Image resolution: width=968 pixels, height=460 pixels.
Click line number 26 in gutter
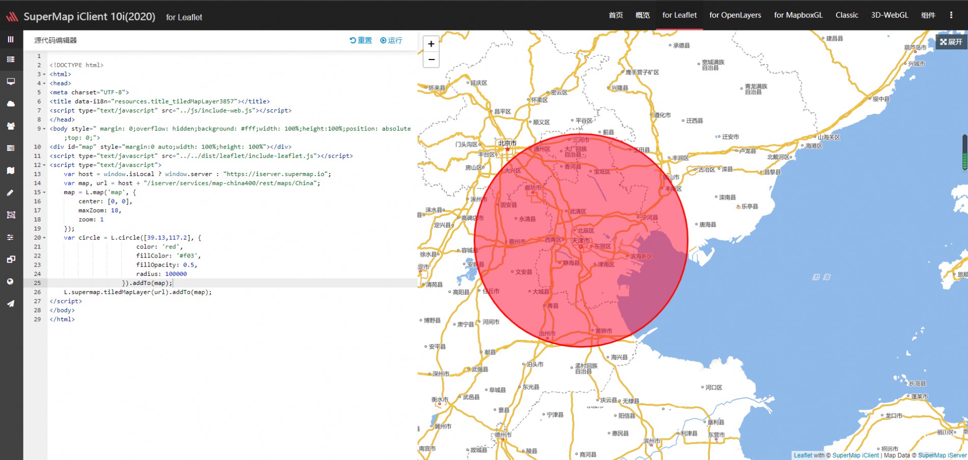click(x=37, y=292)
